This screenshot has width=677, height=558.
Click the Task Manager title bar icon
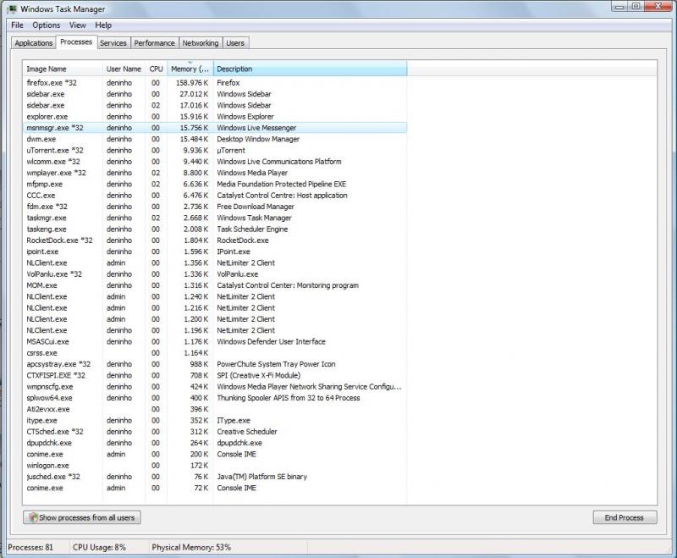click(12, 8)
